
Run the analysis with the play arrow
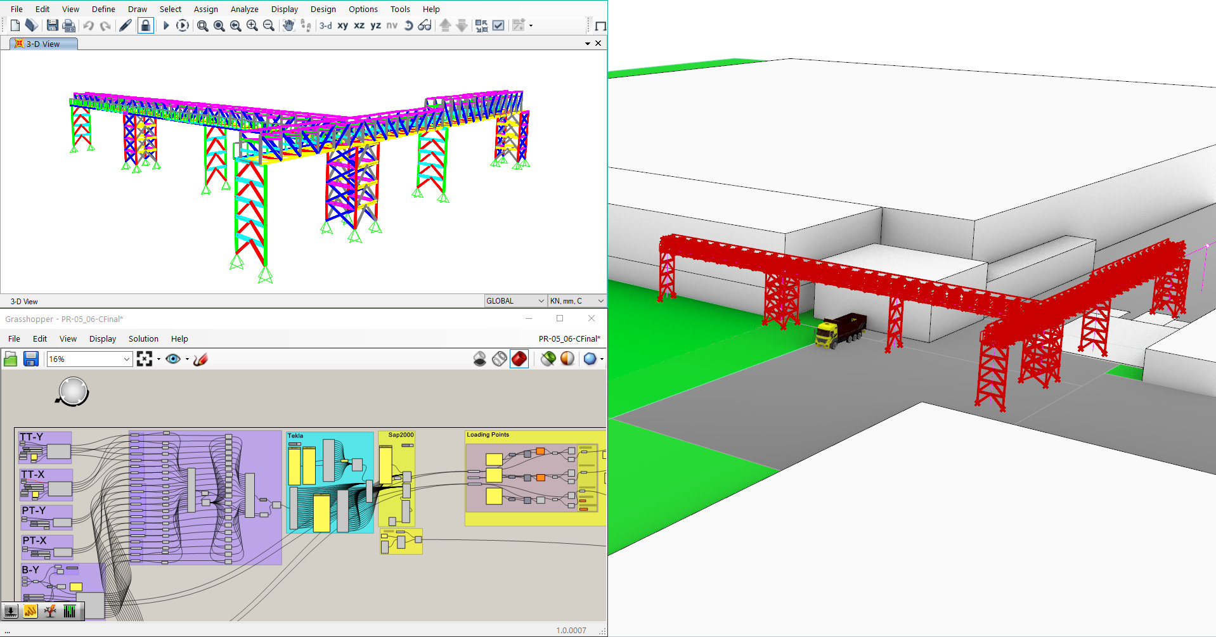[166, 25]
